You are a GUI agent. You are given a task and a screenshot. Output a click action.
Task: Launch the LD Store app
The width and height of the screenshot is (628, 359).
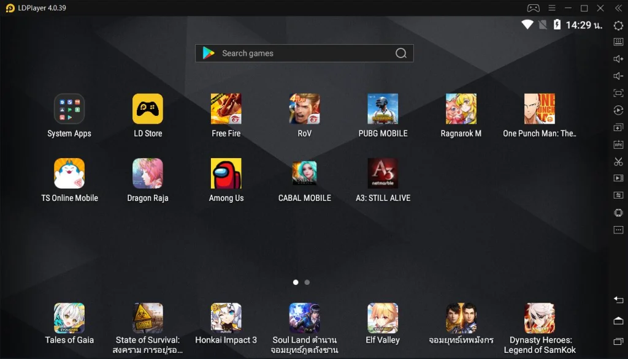148,109
